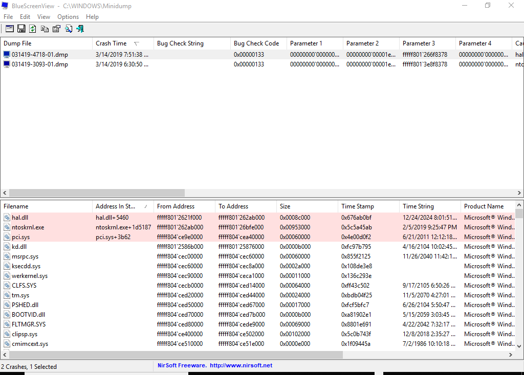Click the Exit door toolbar icon
Viewport: 524px width, 375px height.
point(80,29)
